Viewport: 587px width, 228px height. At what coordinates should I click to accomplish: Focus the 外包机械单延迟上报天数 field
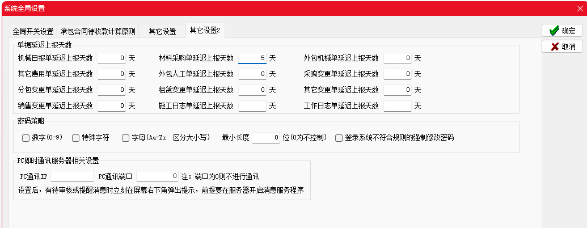coord(397,58)
